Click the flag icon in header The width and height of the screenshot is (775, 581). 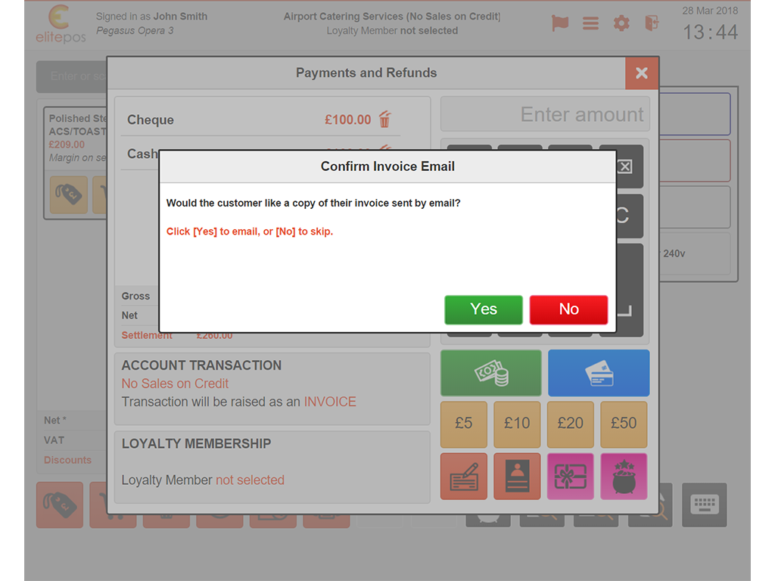[560, 23]
